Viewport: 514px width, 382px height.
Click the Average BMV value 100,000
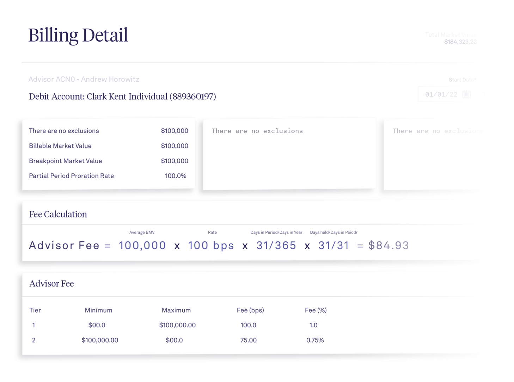tap(142, 245)
